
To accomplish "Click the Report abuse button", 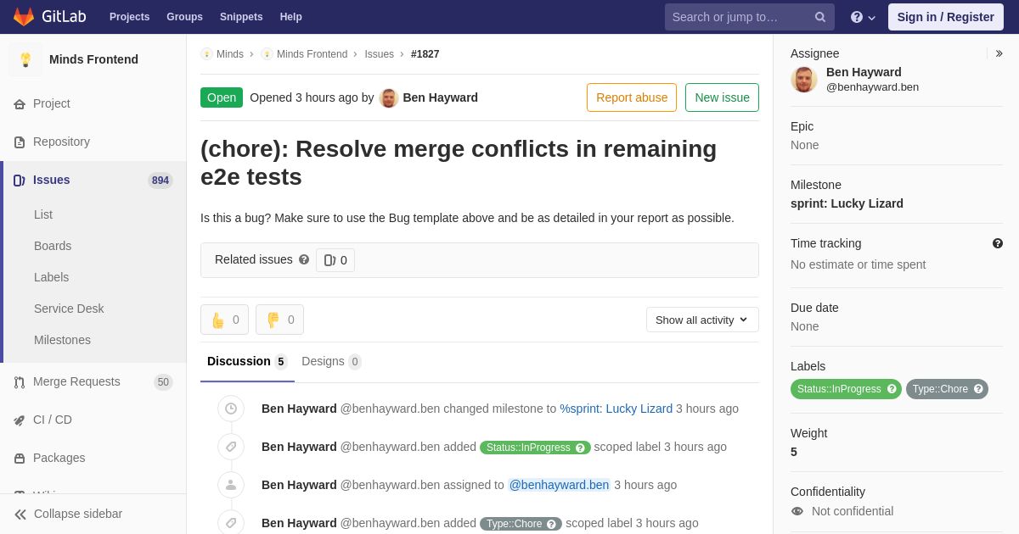I will click(x=632, y=97).
